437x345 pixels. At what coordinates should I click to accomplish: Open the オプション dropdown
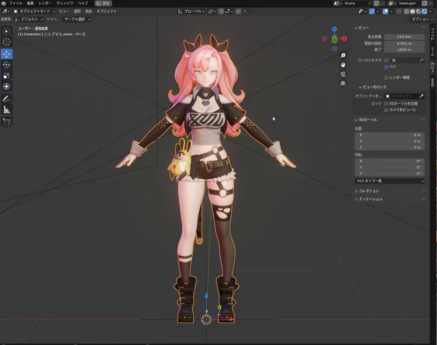point(422,19)
